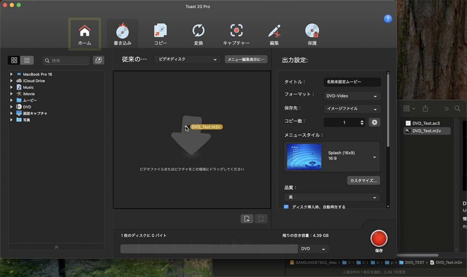
Task: Click the タイトル text field
Action: (x=352, y=82)
